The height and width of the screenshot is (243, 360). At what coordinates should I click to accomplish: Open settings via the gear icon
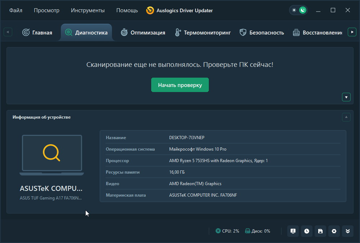click(334, 231)
